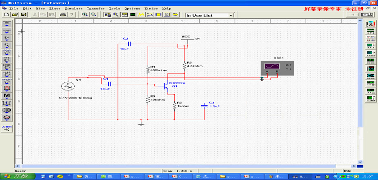Select capacitor C3 1.0uF
Image resolution: width=378 pixels, height=180 pixels.
coord(204,106)
